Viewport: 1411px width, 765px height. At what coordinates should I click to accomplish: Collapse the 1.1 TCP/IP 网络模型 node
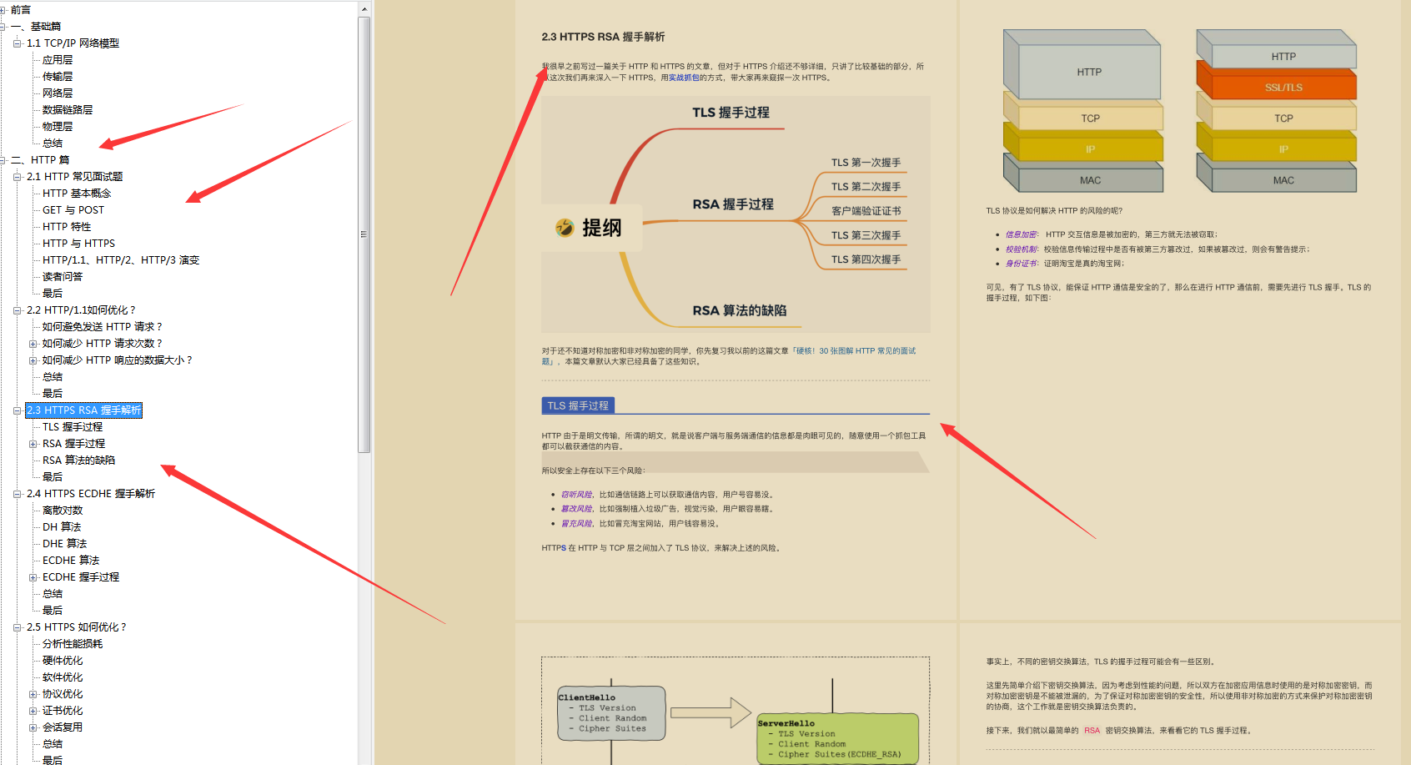coord(18,43)
